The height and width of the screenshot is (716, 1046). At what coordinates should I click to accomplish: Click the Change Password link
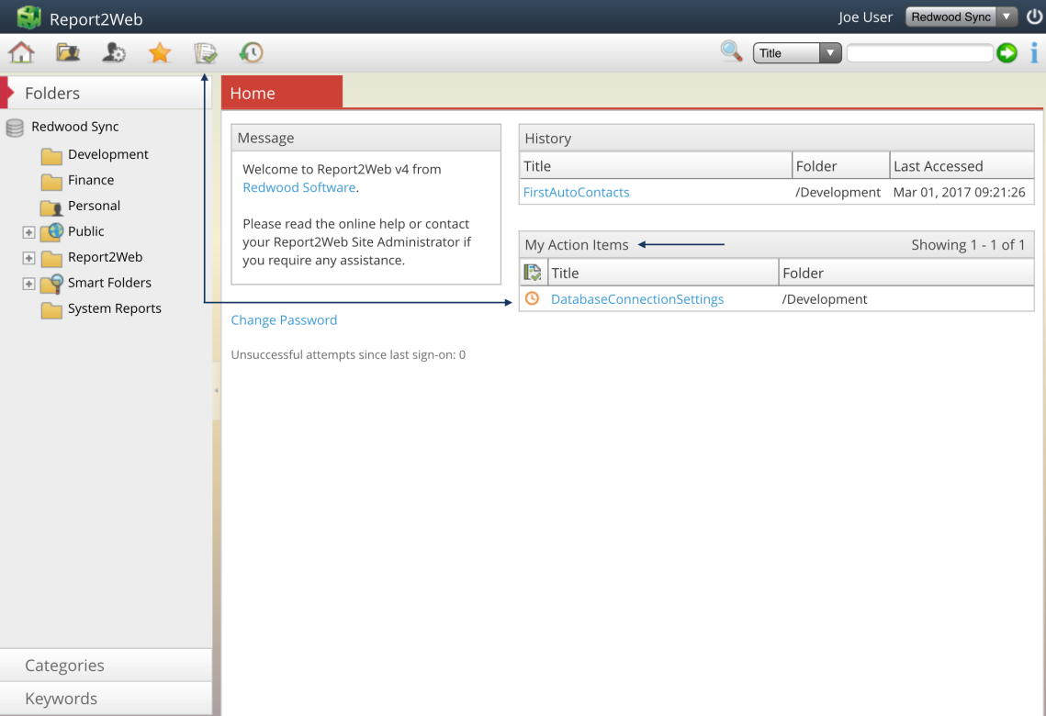tap(282, 319)
